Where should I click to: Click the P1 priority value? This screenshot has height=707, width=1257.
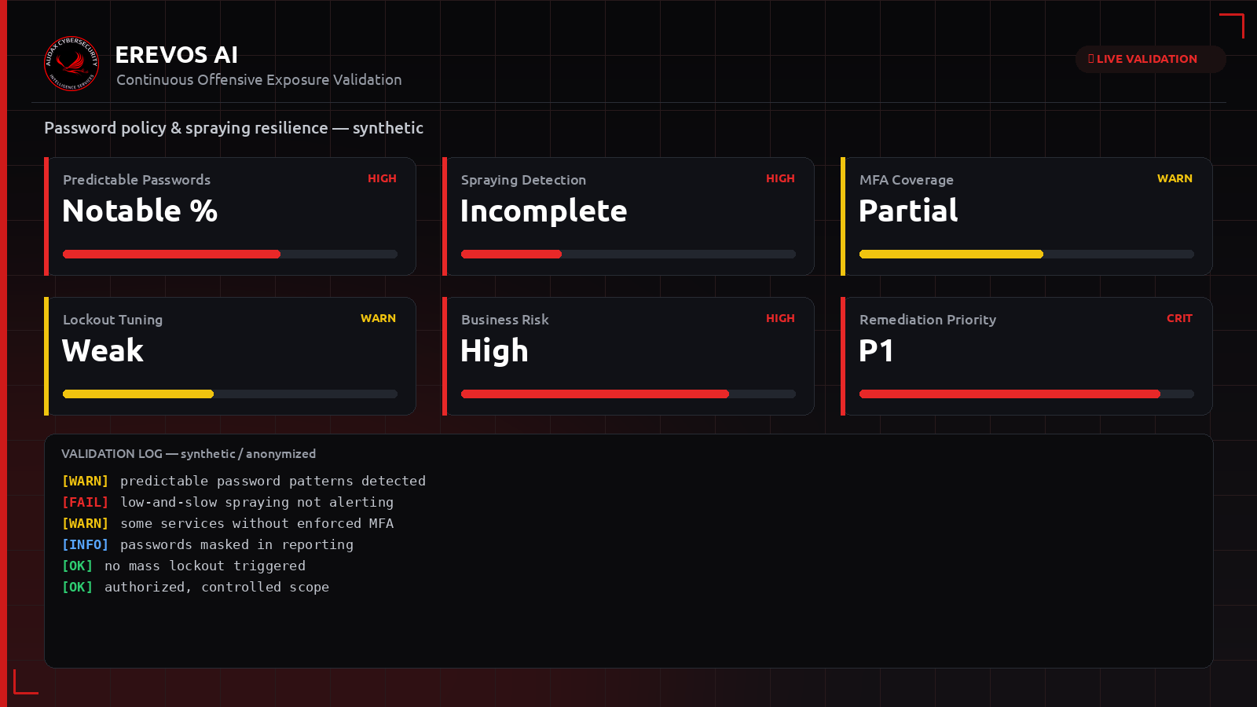(x=876, y=350)
